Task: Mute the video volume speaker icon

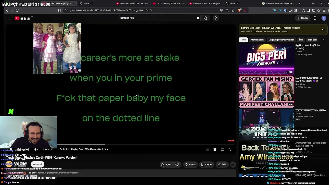Action: (36, 149)
